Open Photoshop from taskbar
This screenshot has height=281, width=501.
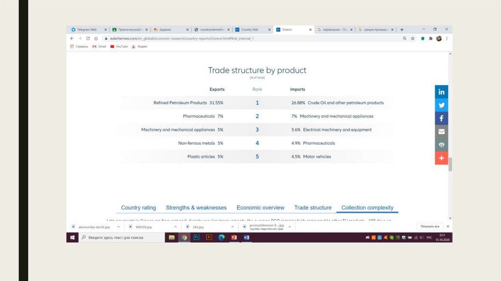(197, 237)
